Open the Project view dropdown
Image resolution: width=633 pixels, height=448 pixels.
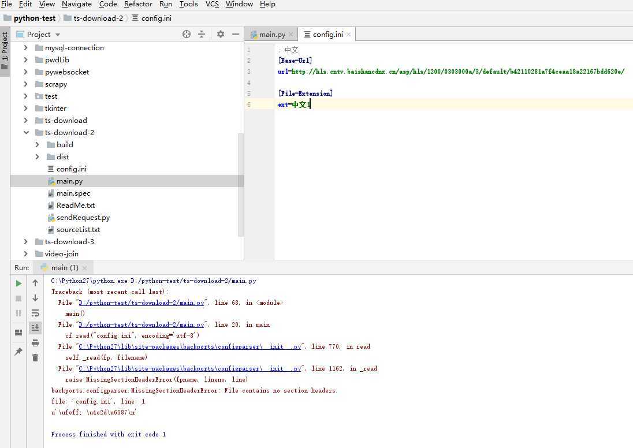click(58, 35)
